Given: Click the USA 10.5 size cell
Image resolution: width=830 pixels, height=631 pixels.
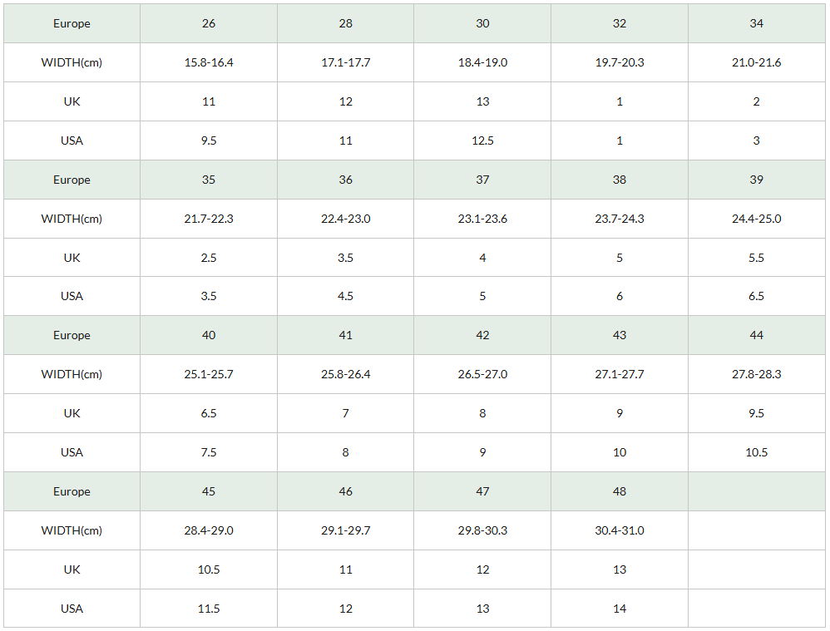Looking at the screenshot, I should point(757,452).
